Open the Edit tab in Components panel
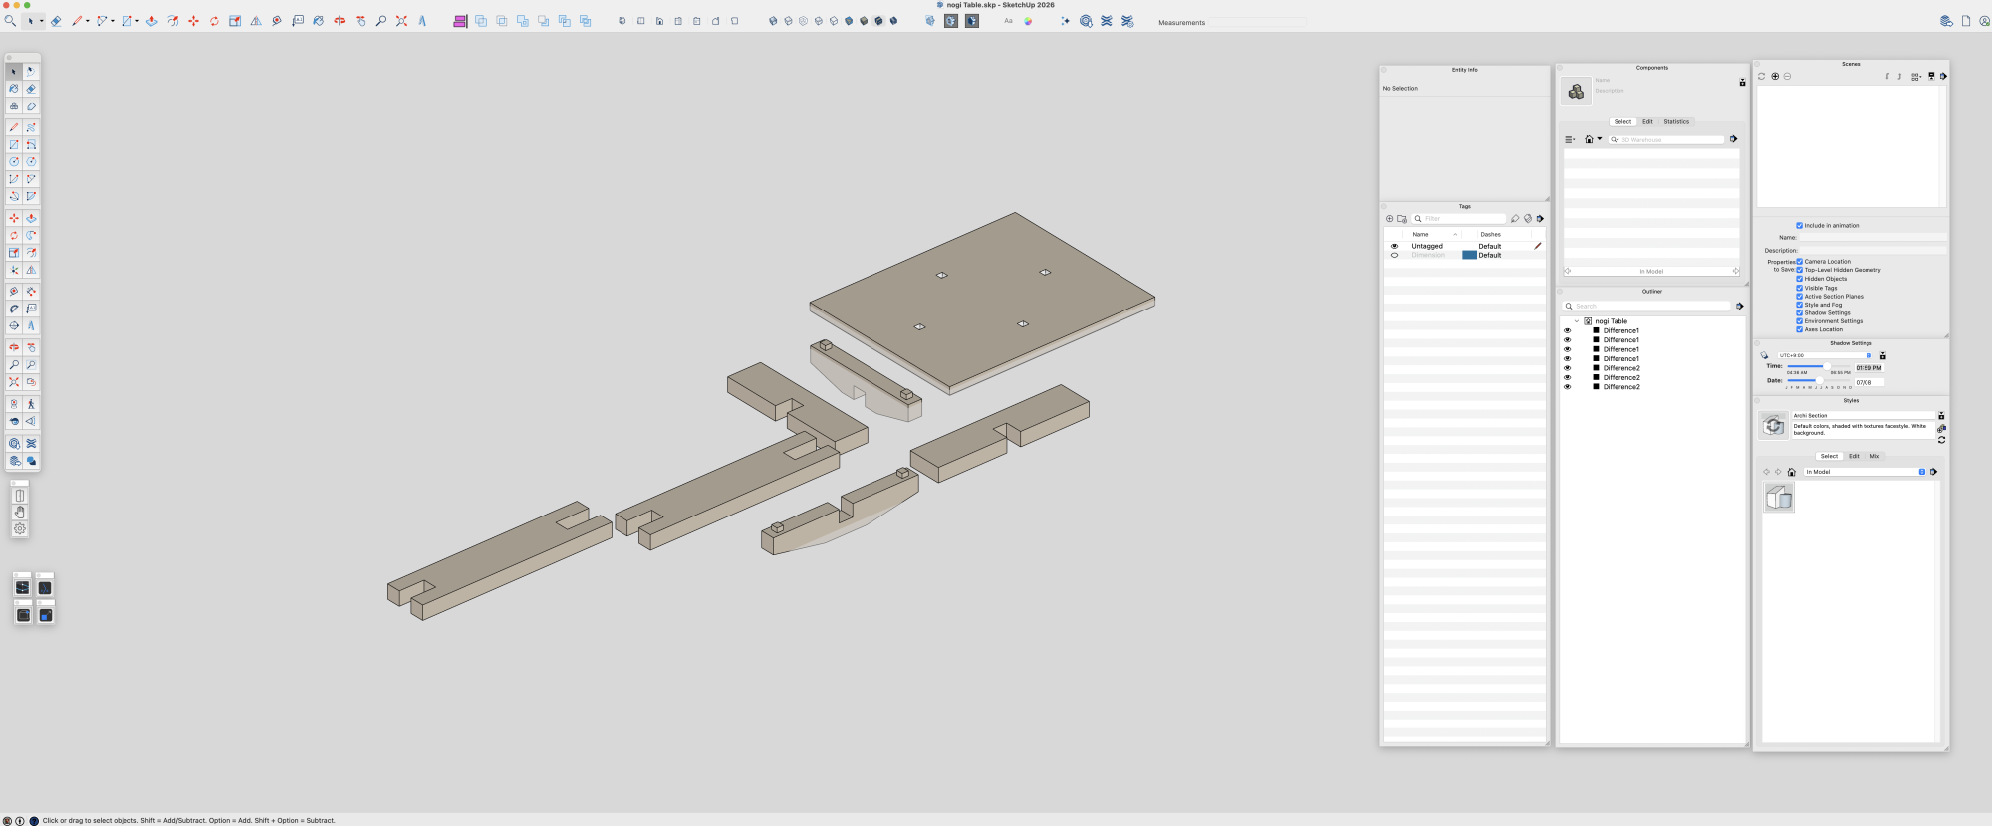 point(1647,122)
